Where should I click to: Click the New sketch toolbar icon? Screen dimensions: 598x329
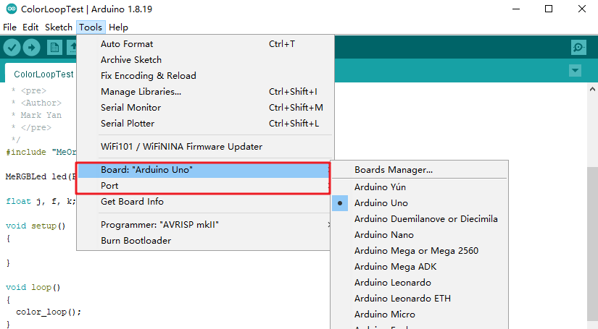tap(54, 48)
